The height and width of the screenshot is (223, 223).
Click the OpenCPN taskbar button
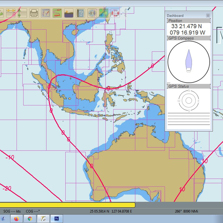[43, 219]
